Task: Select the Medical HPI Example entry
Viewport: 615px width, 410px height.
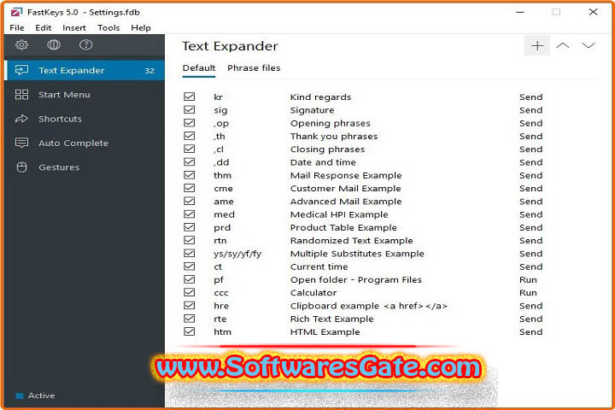Action: tap(339, 214)
